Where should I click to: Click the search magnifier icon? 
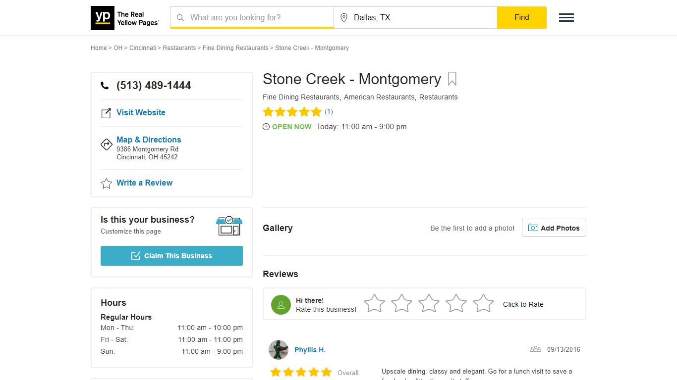pos(180,18)
